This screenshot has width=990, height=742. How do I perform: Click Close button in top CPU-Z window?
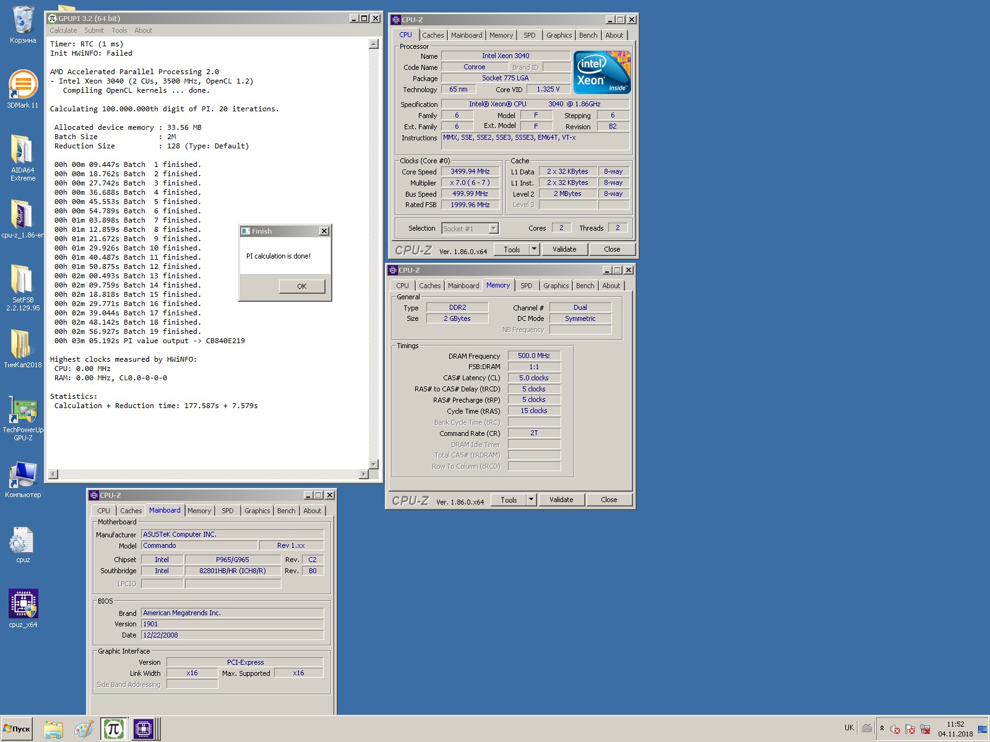click(x=612, y=249)
